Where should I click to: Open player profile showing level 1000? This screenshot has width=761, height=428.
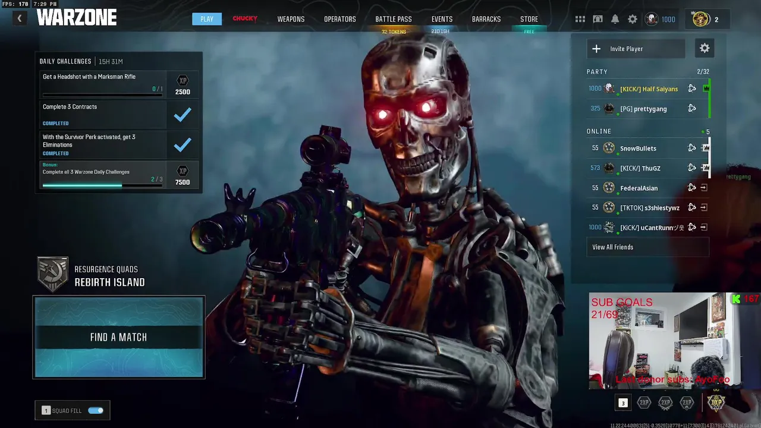pos(661,19)
